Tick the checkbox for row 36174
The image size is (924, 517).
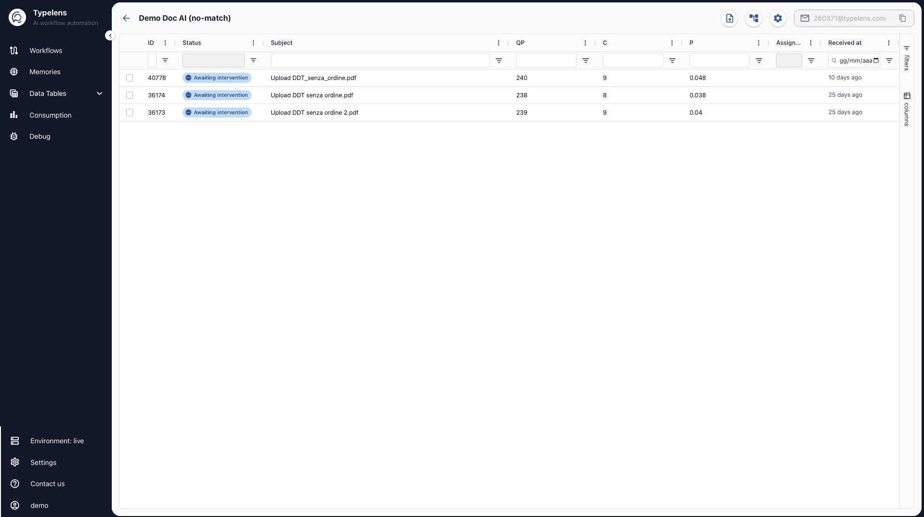[130, 95]
